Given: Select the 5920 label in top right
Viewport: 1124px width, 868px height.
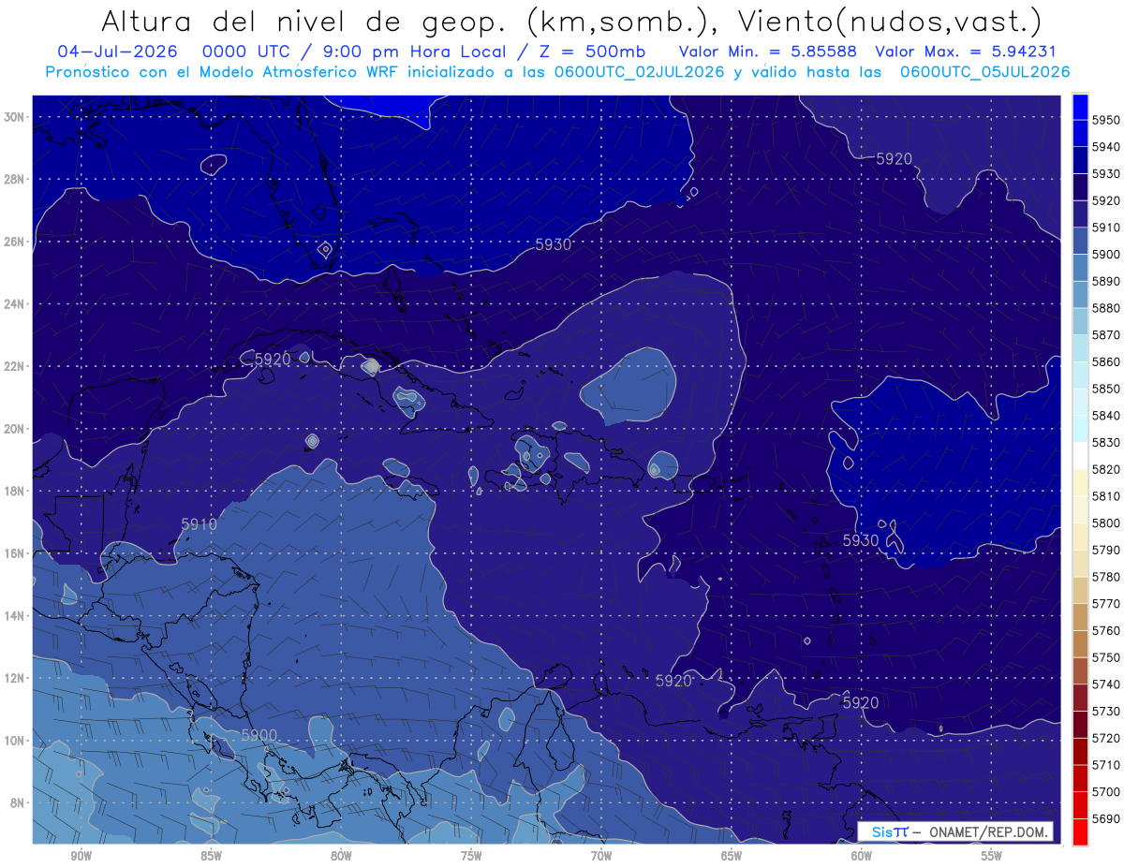Looking at the screenshot, I should click(895, 159).
